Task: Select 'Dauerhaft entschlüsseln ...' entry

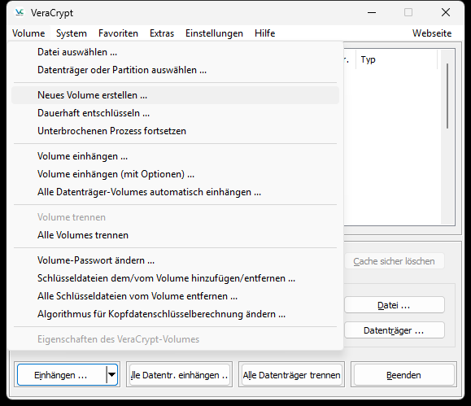Action: pos(175,113)
